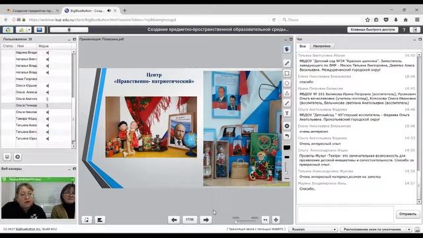The width and height of the screenshot is (423, 238).
Task: Sort users by the Статус column
Action: (x=8, y=46)
